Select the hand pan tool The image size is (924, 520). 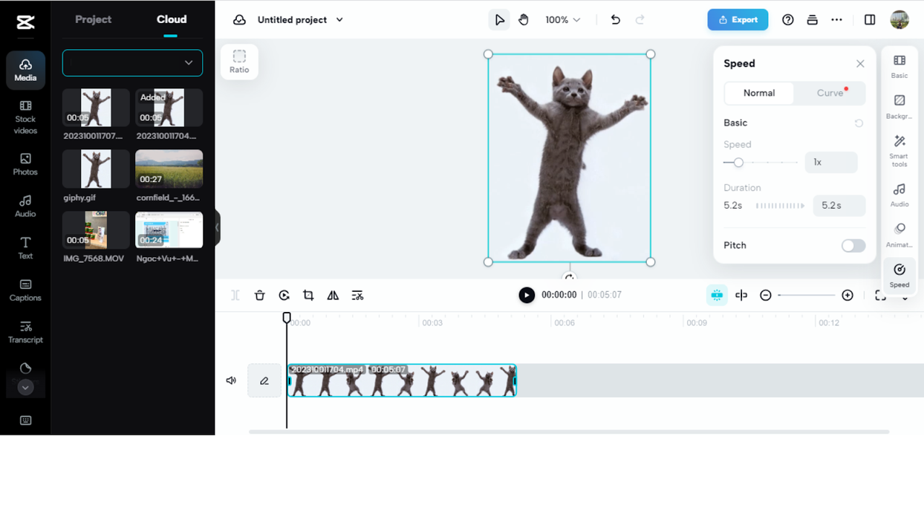coord(523,19)
